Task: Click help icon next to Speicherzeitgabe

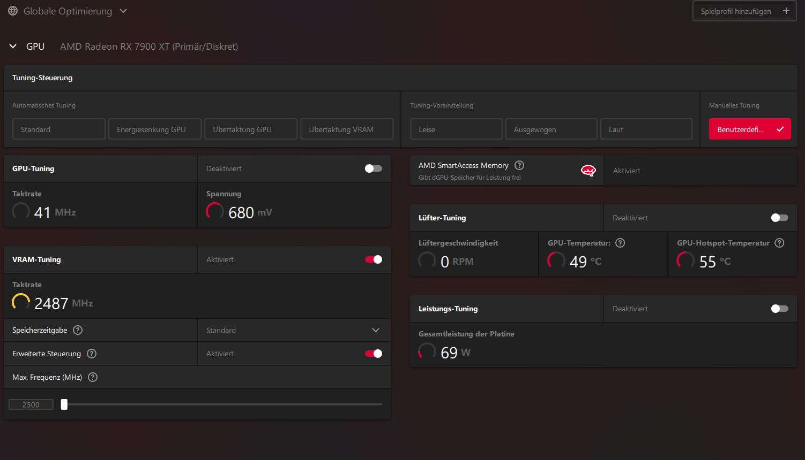Action: pos(78,330)
